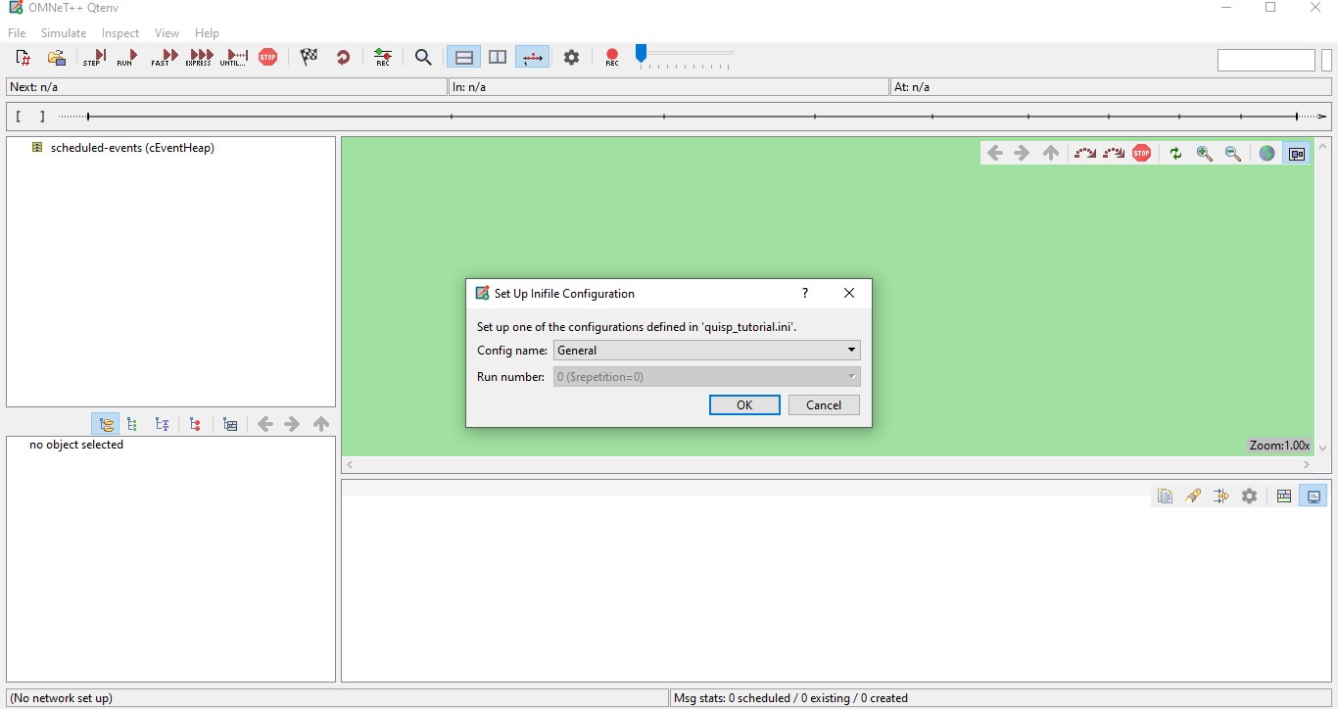The width and height of the screenshot is (1338, 709).
Task: Switch the object tree to grouped mode
Action: tap(106, 424)
